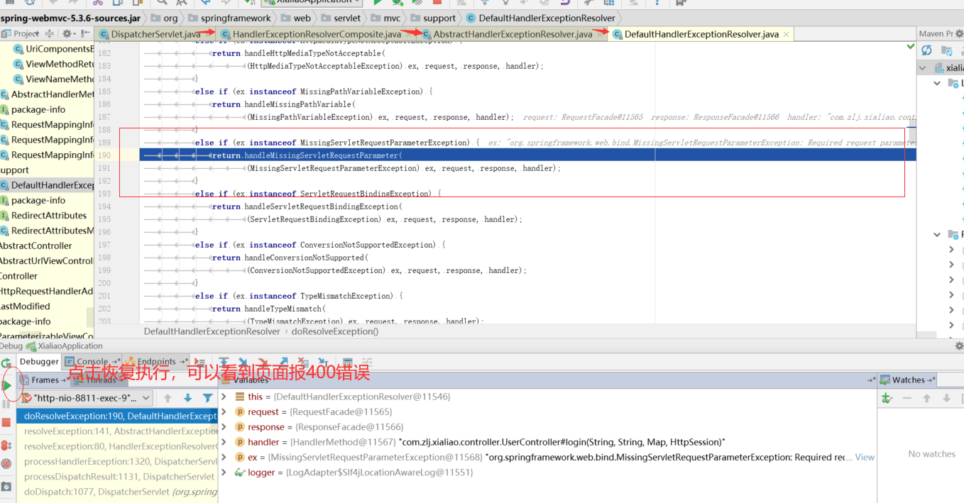Switch to the Console tab
The width and height of the screenshot is (964, 503).
click(91, 362)
